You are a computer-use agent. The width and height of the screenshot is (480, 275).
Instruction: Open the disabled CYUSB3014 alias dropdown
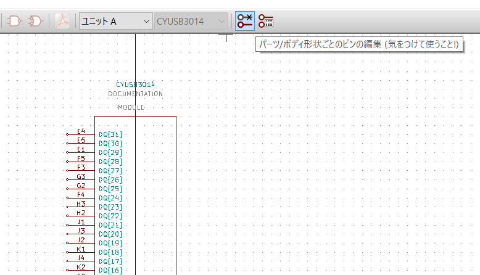coord(191,21)
